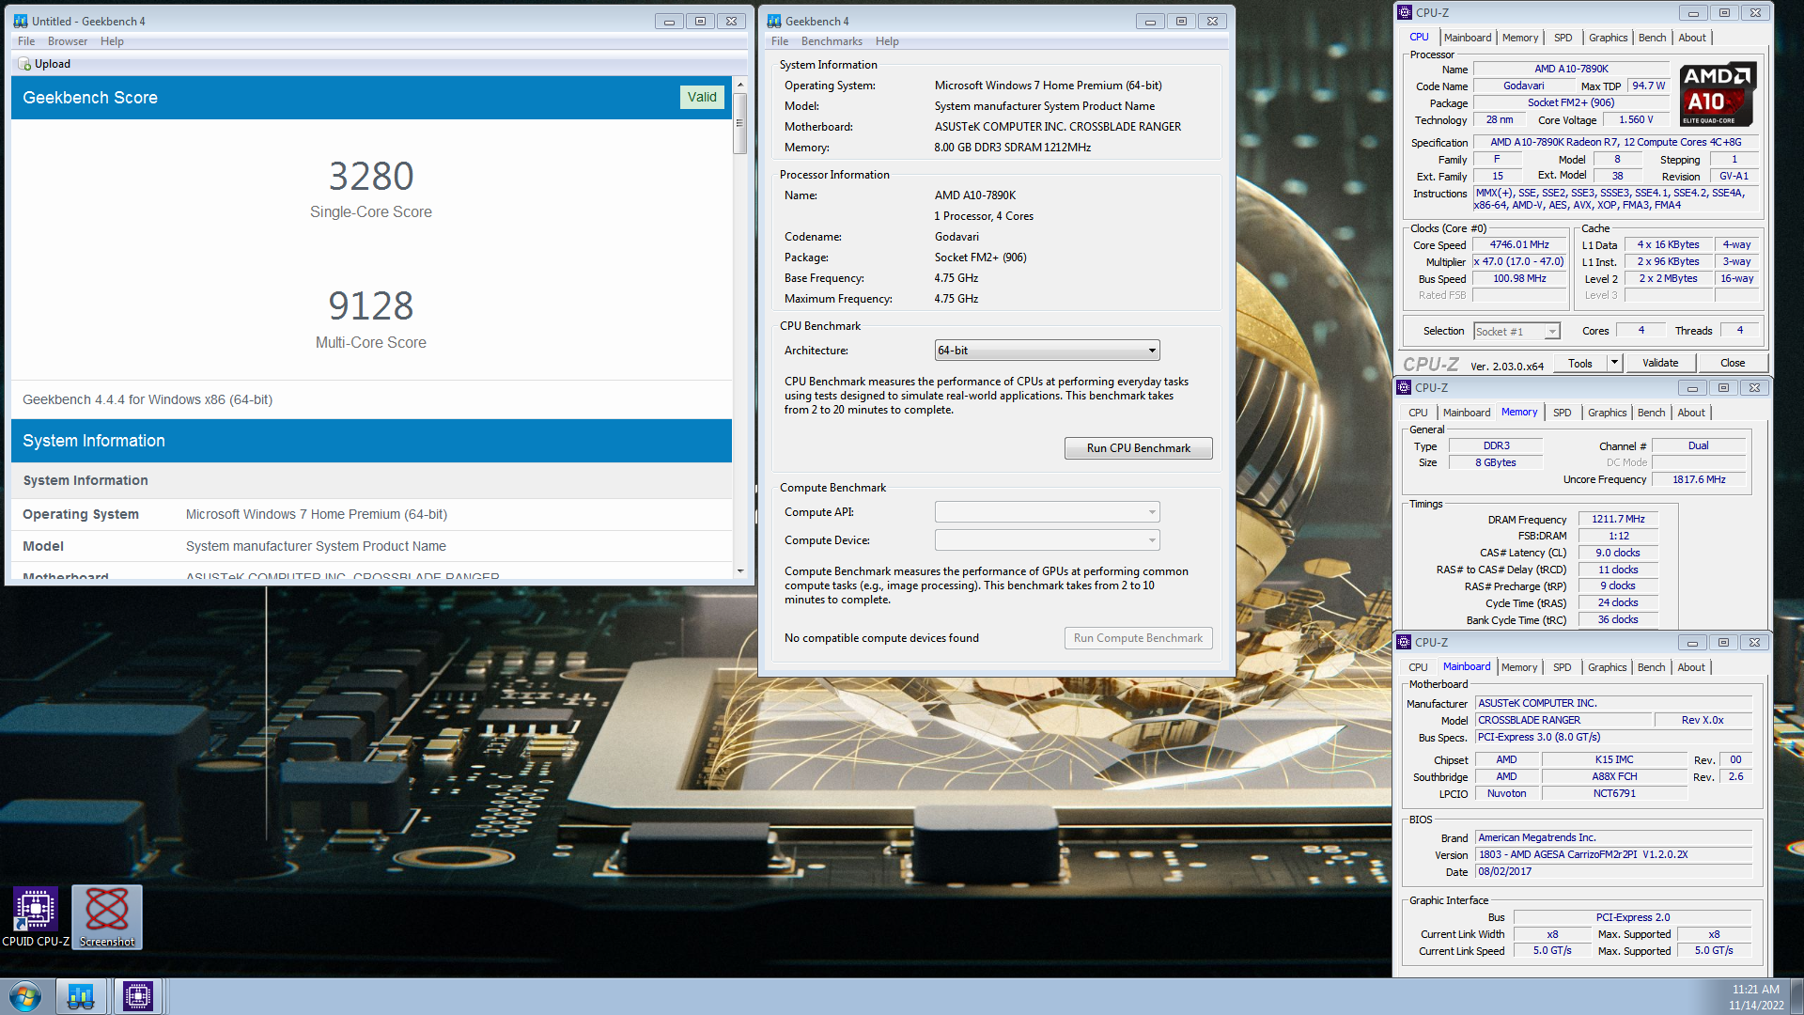Open the CPUID CPU-Z desktop shortcut

pos(36,916)
